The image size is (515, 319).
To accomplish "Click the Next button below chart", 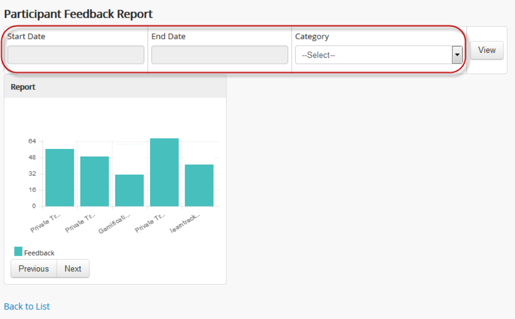I will pos(73,269).
